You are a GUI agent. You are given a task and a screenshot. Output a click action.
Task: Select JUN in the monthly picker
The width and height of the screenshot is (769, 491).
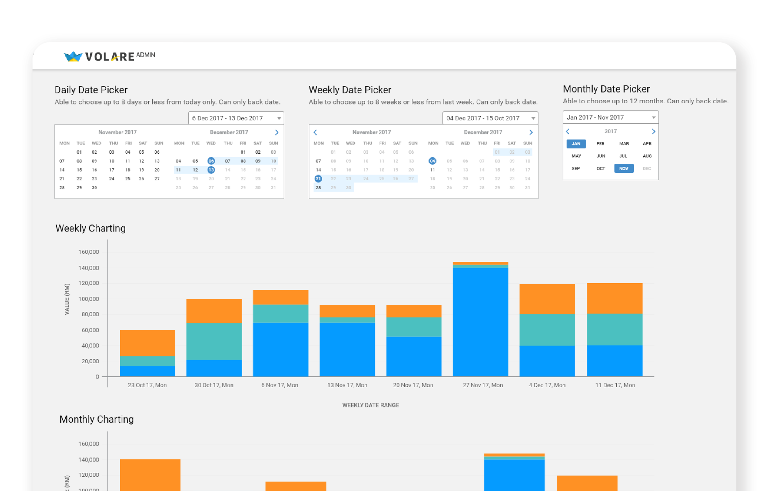click(x=601, y=156)
